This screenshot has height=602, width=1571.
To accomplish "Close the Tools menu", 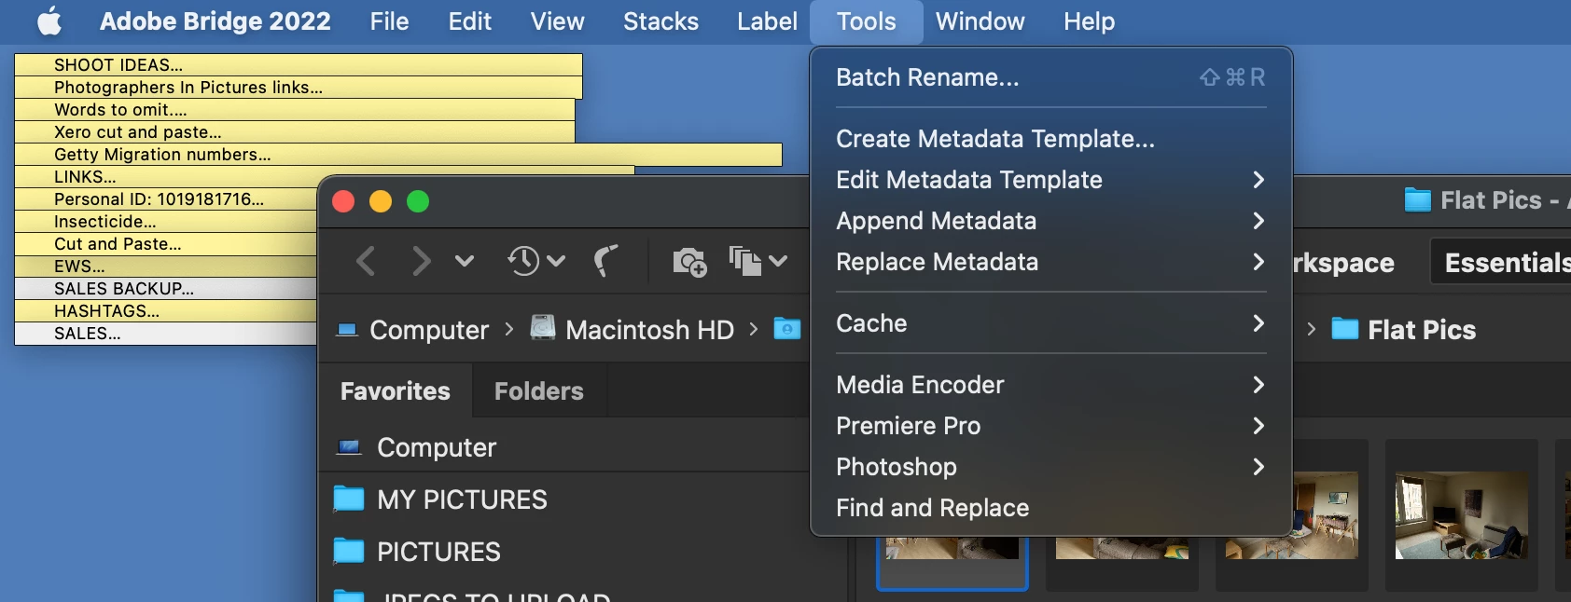I will [866, 21].
